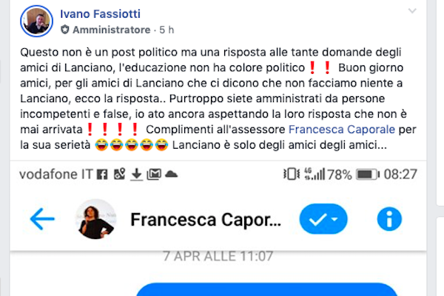Click the cloud status icon

[171, 174]
